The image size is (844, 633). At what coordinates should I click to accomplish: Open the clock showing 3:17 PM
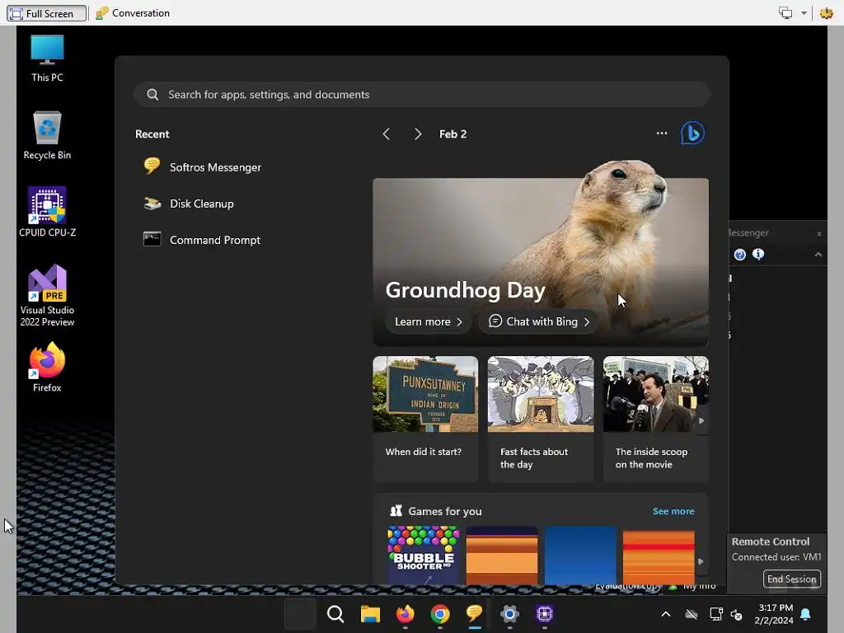[x=774, y=614]
